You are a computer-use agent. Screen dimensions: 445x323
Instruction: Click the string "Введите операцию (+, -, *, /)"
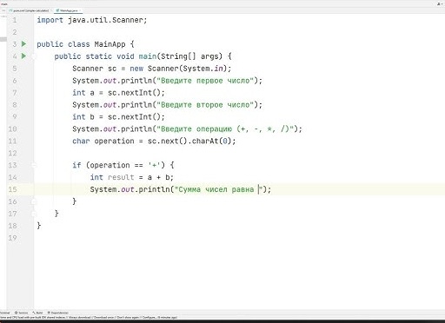pyautogui.click(x=225, y=129)
